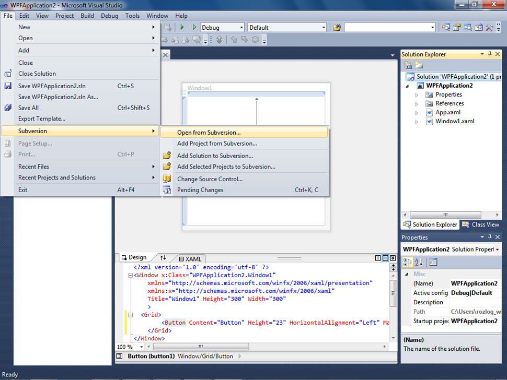Switch Properties to Alphabetical sorting
This screenshot has width=507, height=380.
[419, 262]
